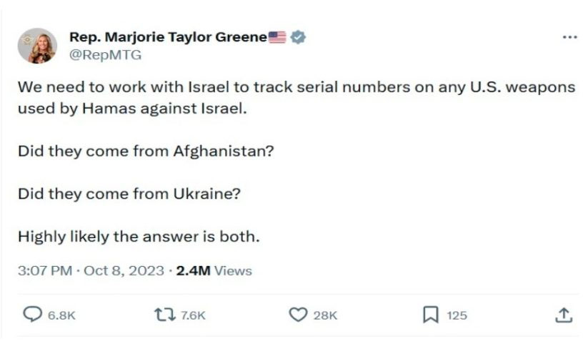This screenshot has height=344, width=583.
Task: Open the profile avatar photo
Action: (37, 46)
